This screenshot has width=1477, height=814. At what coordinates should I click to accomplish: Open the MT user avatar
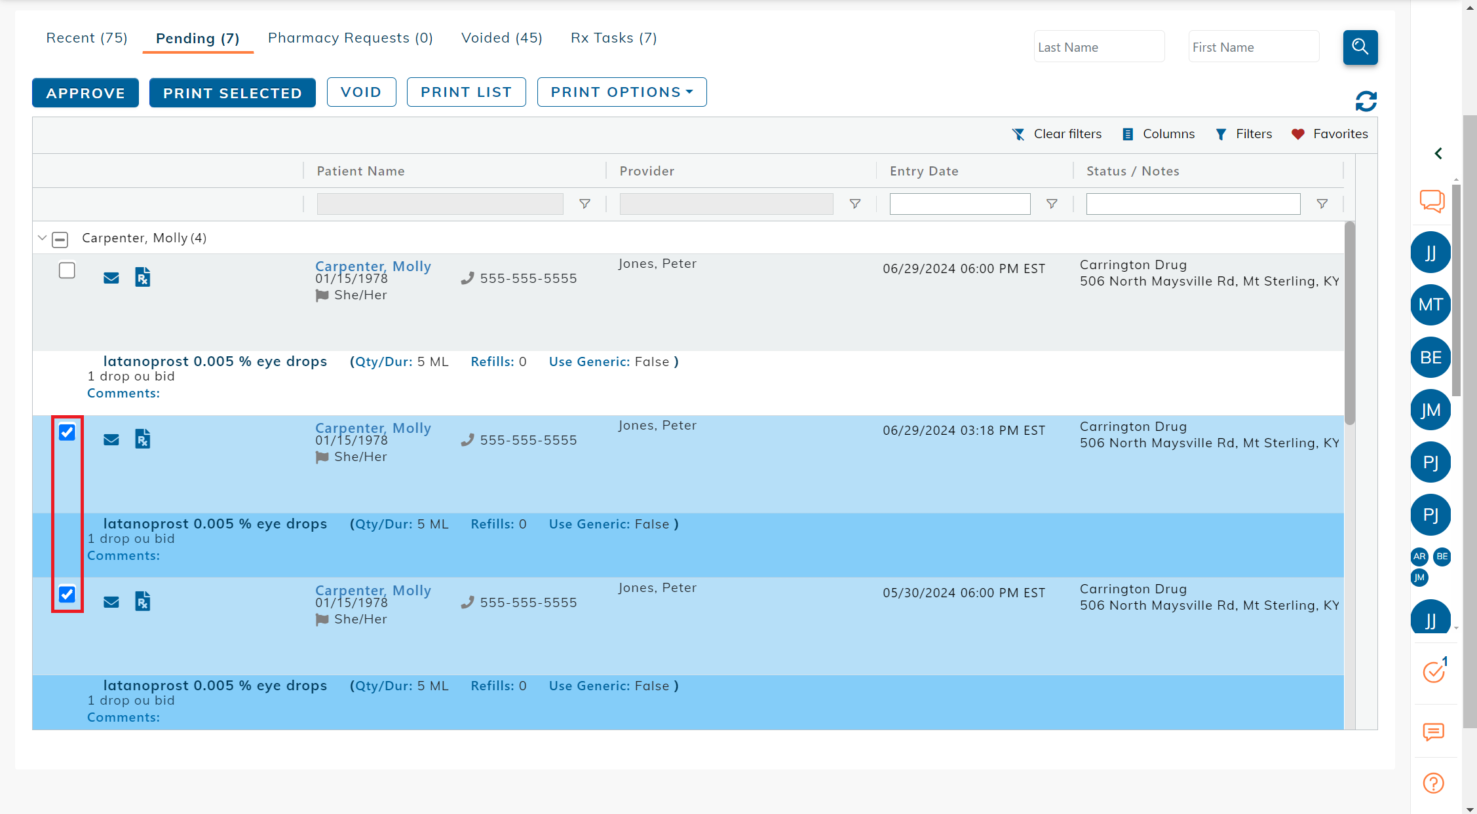click(1430, 305)
